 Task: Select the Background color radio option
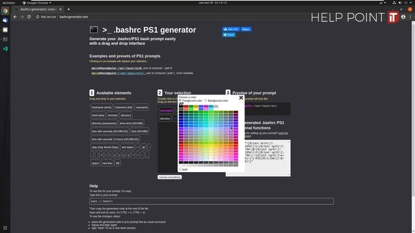206,101
